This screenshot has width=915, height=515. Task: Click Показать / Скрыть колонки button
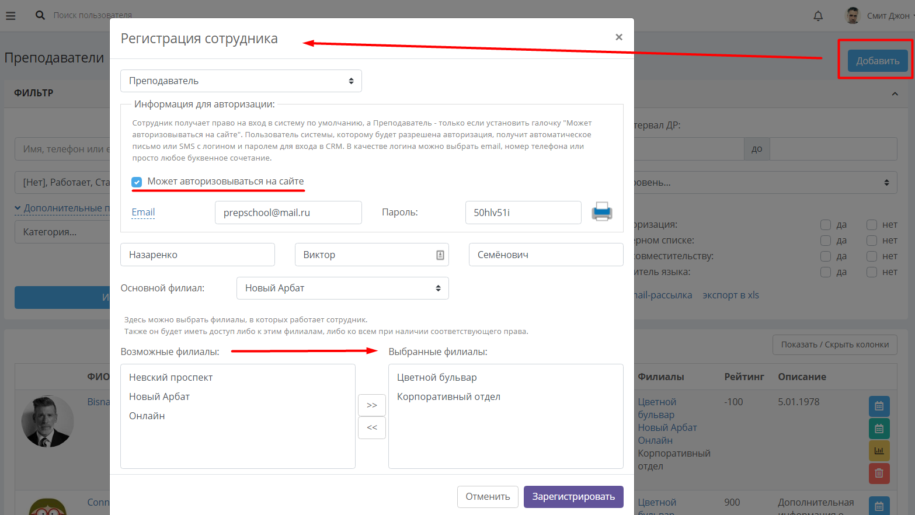click(835, 345)
